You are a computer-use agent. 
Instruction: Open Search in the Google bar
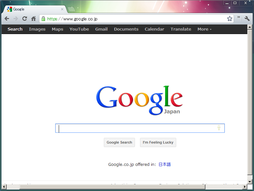pyautogui.click(x=15, y=29)
